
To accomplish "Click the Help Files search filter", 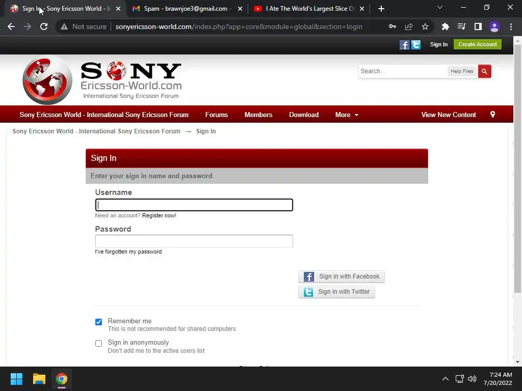I will coord(462,71).
